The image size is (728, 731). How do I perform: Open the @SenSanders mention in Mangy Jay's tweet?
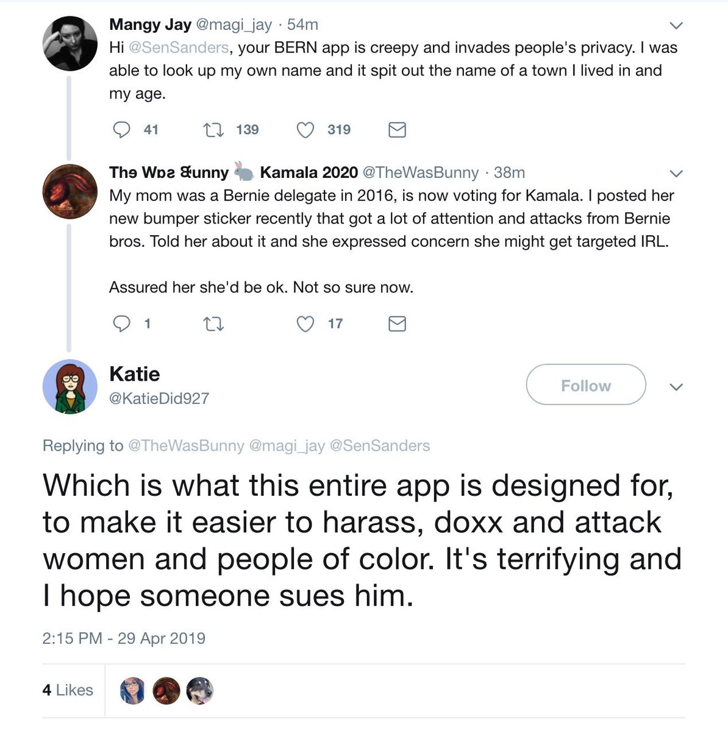(179, 48)
